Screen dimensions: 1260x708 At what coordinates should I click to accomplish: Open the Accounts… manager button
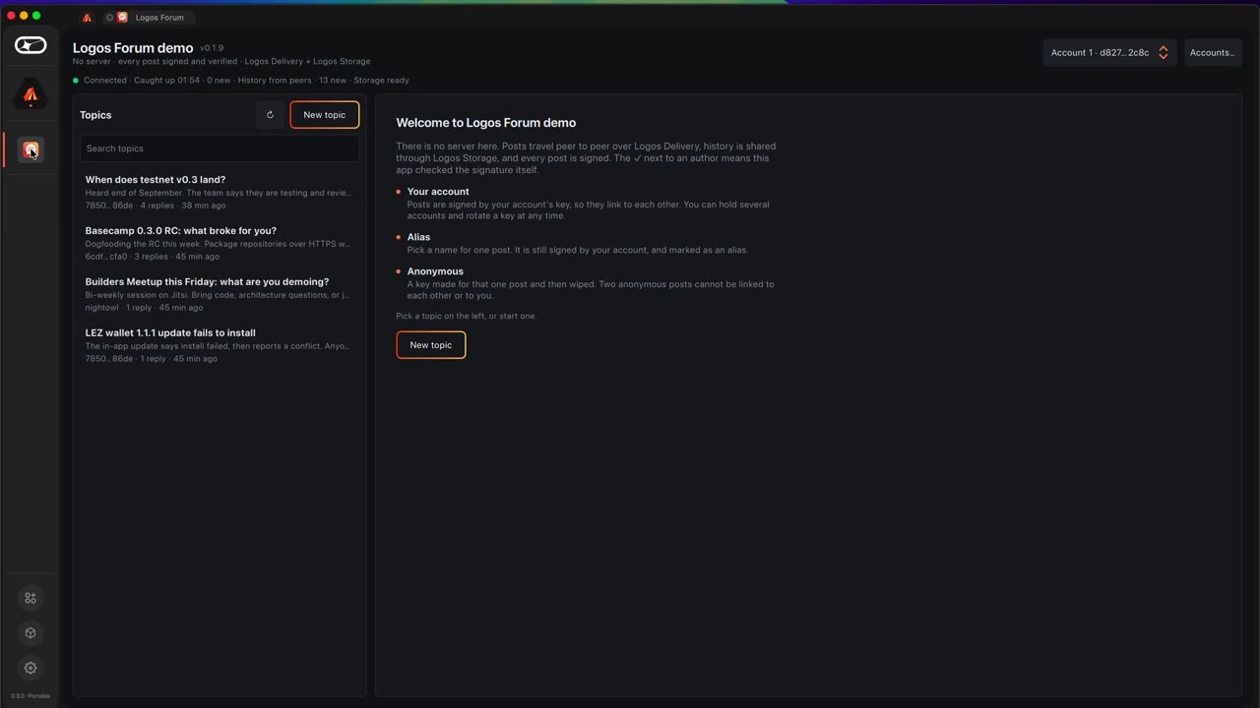(x=1212, y=52)
